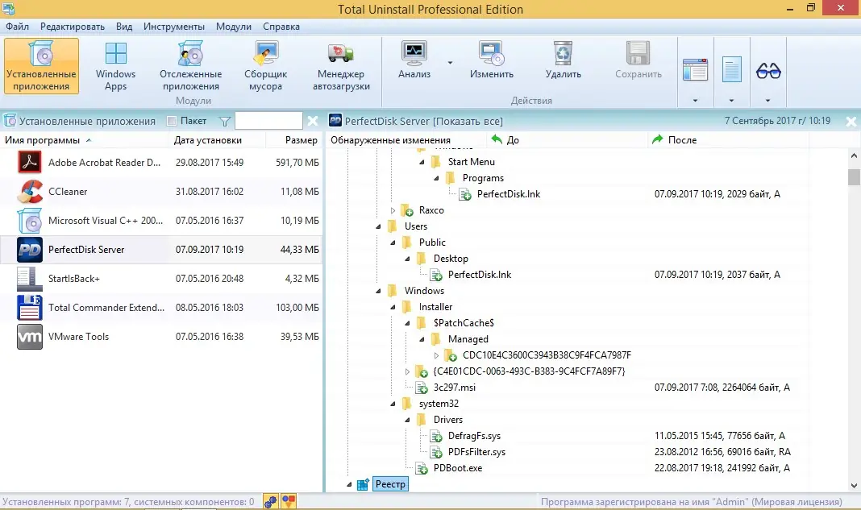Collapse the Start Menu folder node
Screen dimensions: 861x510
coord(422,162)
